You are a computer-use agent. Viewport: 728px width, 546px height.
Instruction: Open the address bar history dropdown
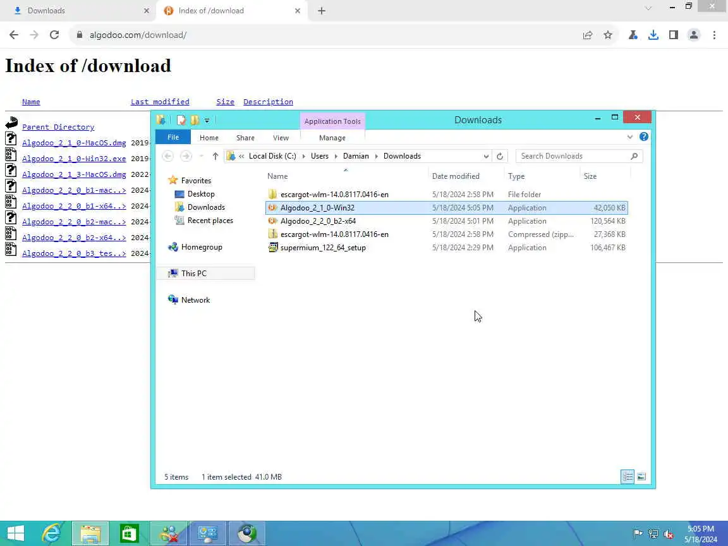(485, 156)
